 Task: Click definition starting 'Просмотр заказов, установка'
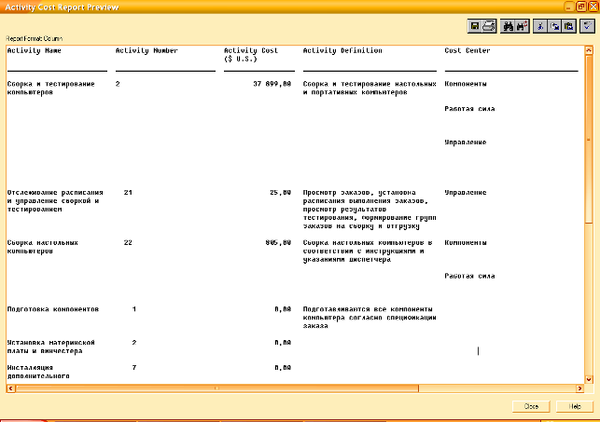click(370, 210)
